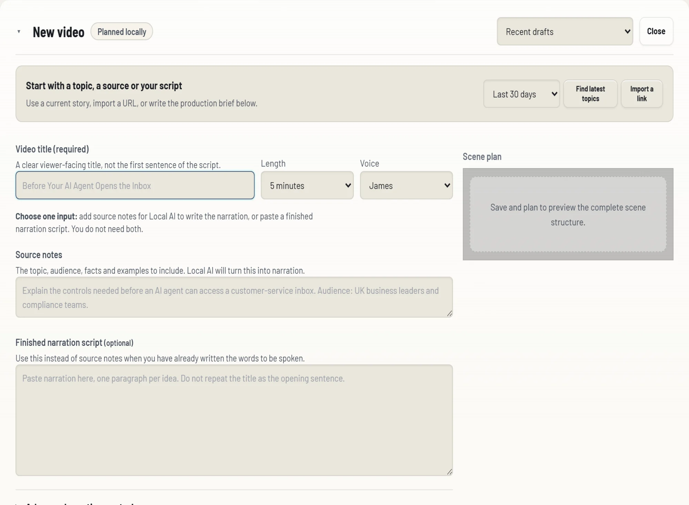Focus the Video title input field
689x505 pixels.
[x=135, y=185]
